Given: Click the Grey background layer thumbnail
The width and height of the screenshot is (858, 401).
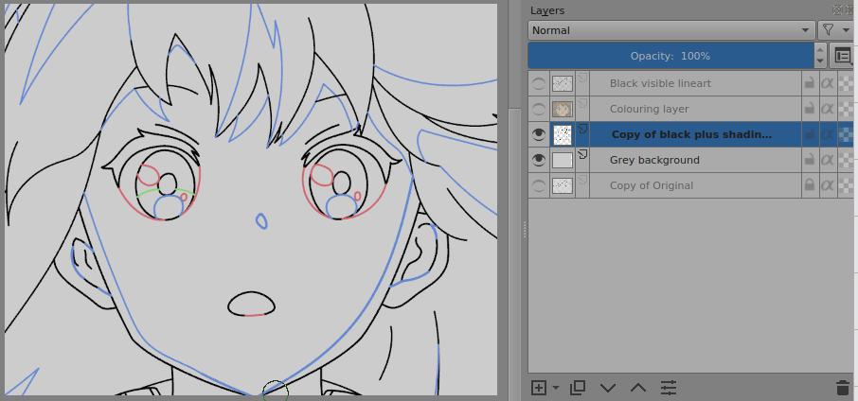Looking at the screenshot, I should pos(562,160).
